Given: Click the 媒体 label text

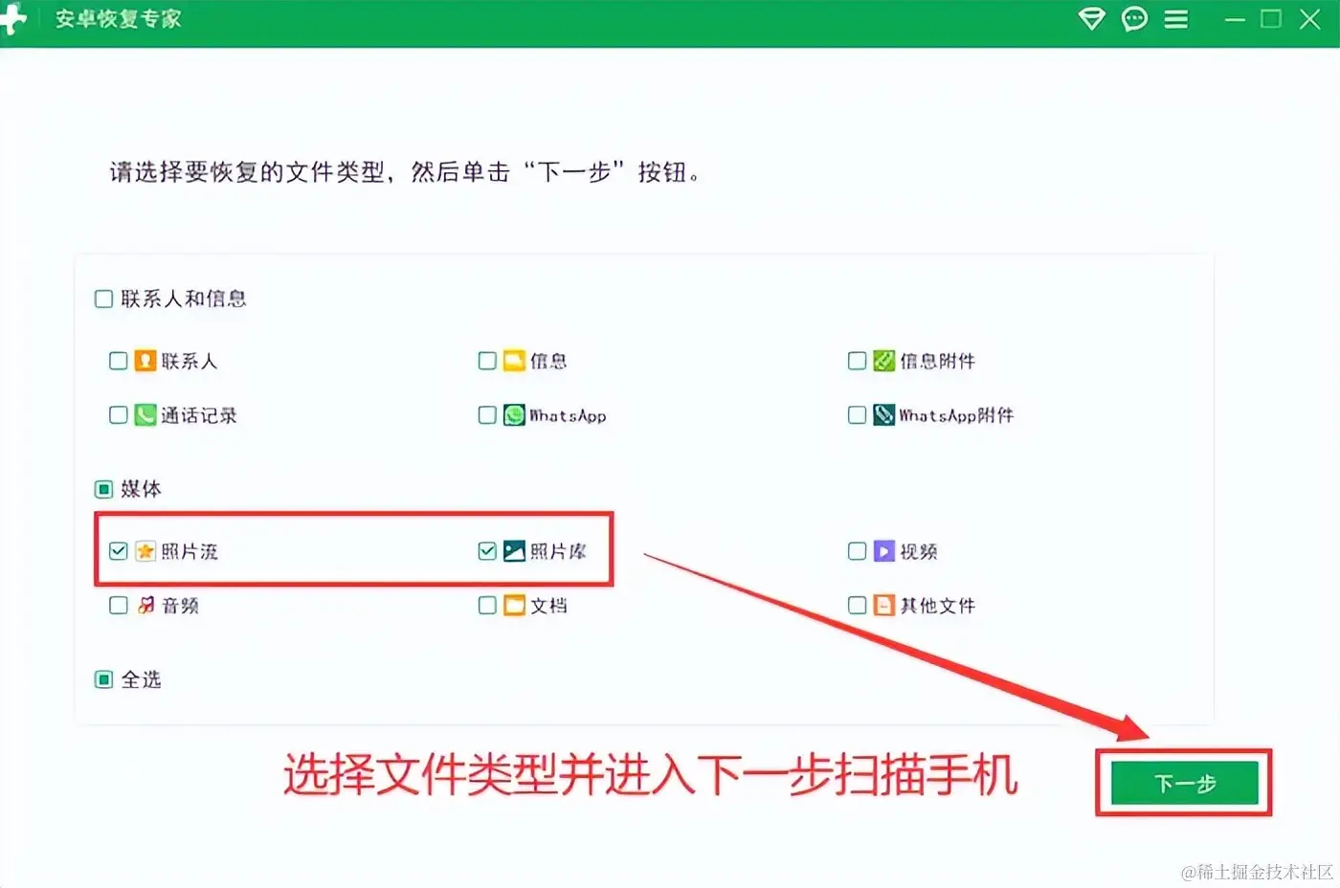Looking at the screenshot, I should (141, 489).
